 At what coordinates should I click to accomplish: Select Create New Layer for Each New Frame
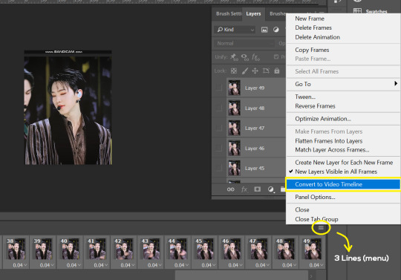344,163
